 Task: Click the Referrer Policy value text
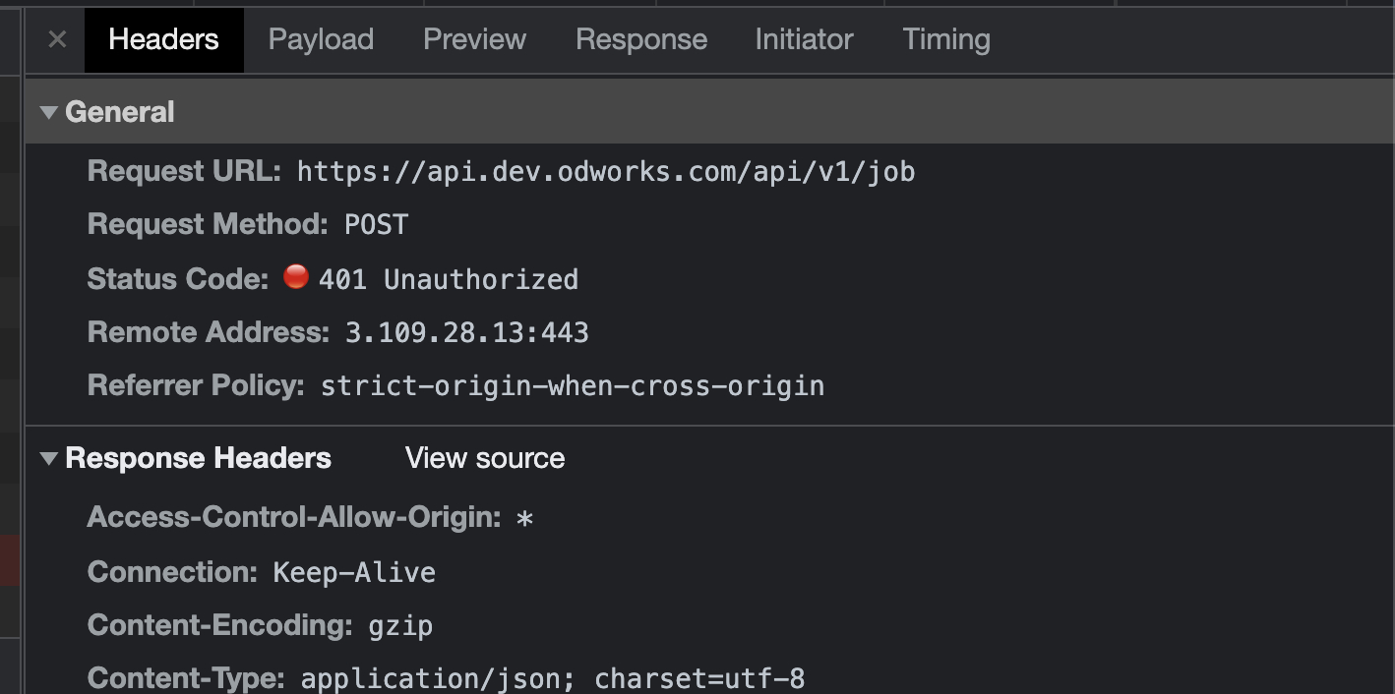coord(572,386)
